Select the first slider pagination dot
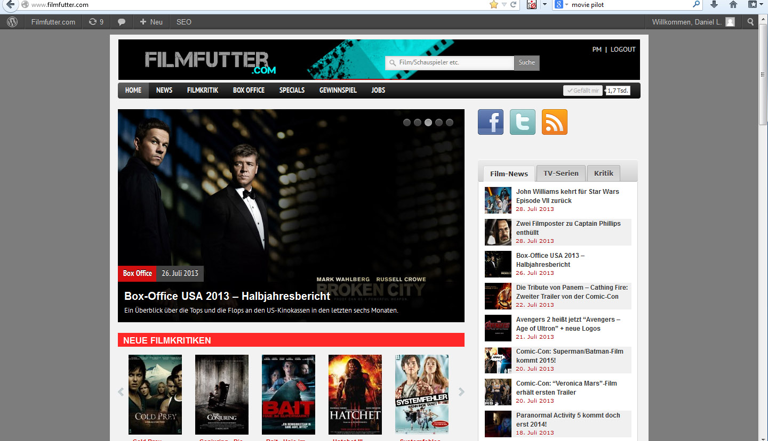The width and height of the screenshot is (768, 441). (x=407, y=123)
